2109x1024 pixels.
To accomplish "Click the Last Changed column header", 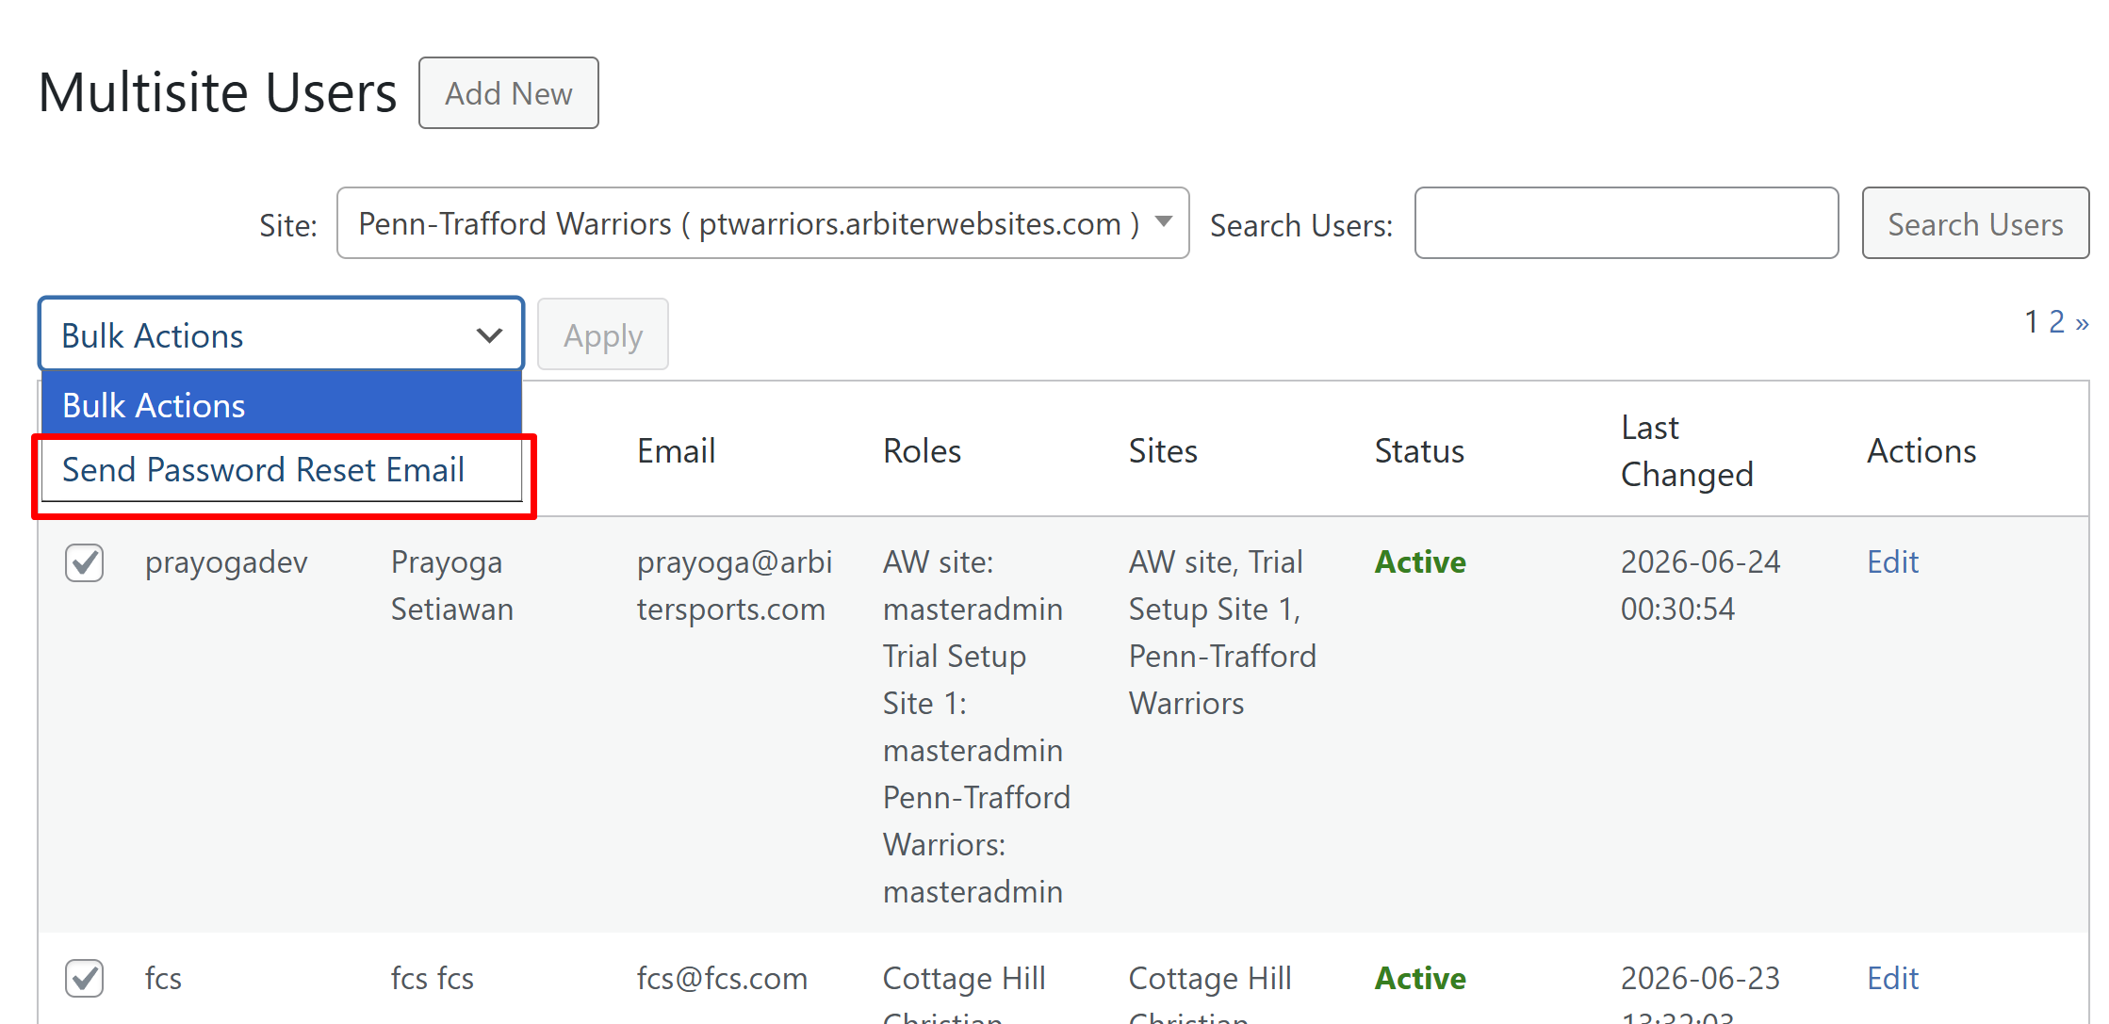I will pos(1687,450).
